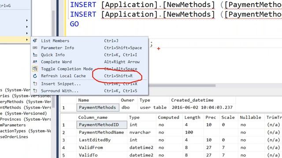Viewport: 282px width, 158px height.
Task: Click the SystemParameters tree item
Action: [13, 125]
